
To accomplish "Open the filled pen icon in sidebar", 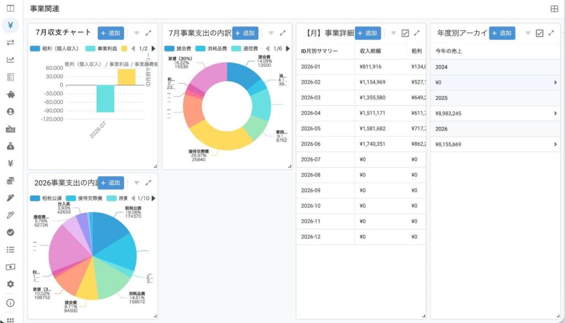I will (10, 198).
